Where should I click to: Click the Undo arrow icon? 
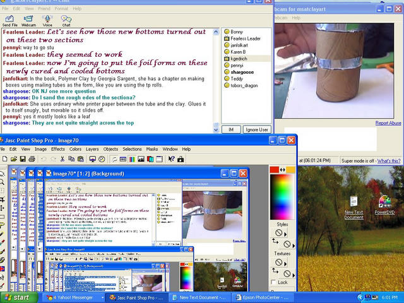44,159
